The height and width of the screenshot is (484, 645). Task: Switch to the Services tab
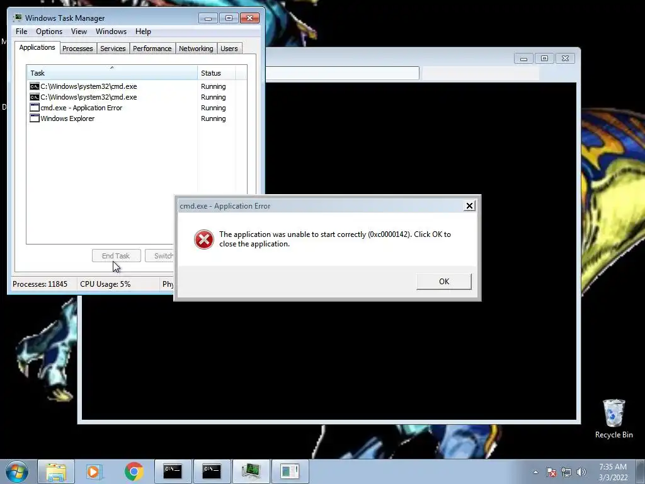(113, 49)
